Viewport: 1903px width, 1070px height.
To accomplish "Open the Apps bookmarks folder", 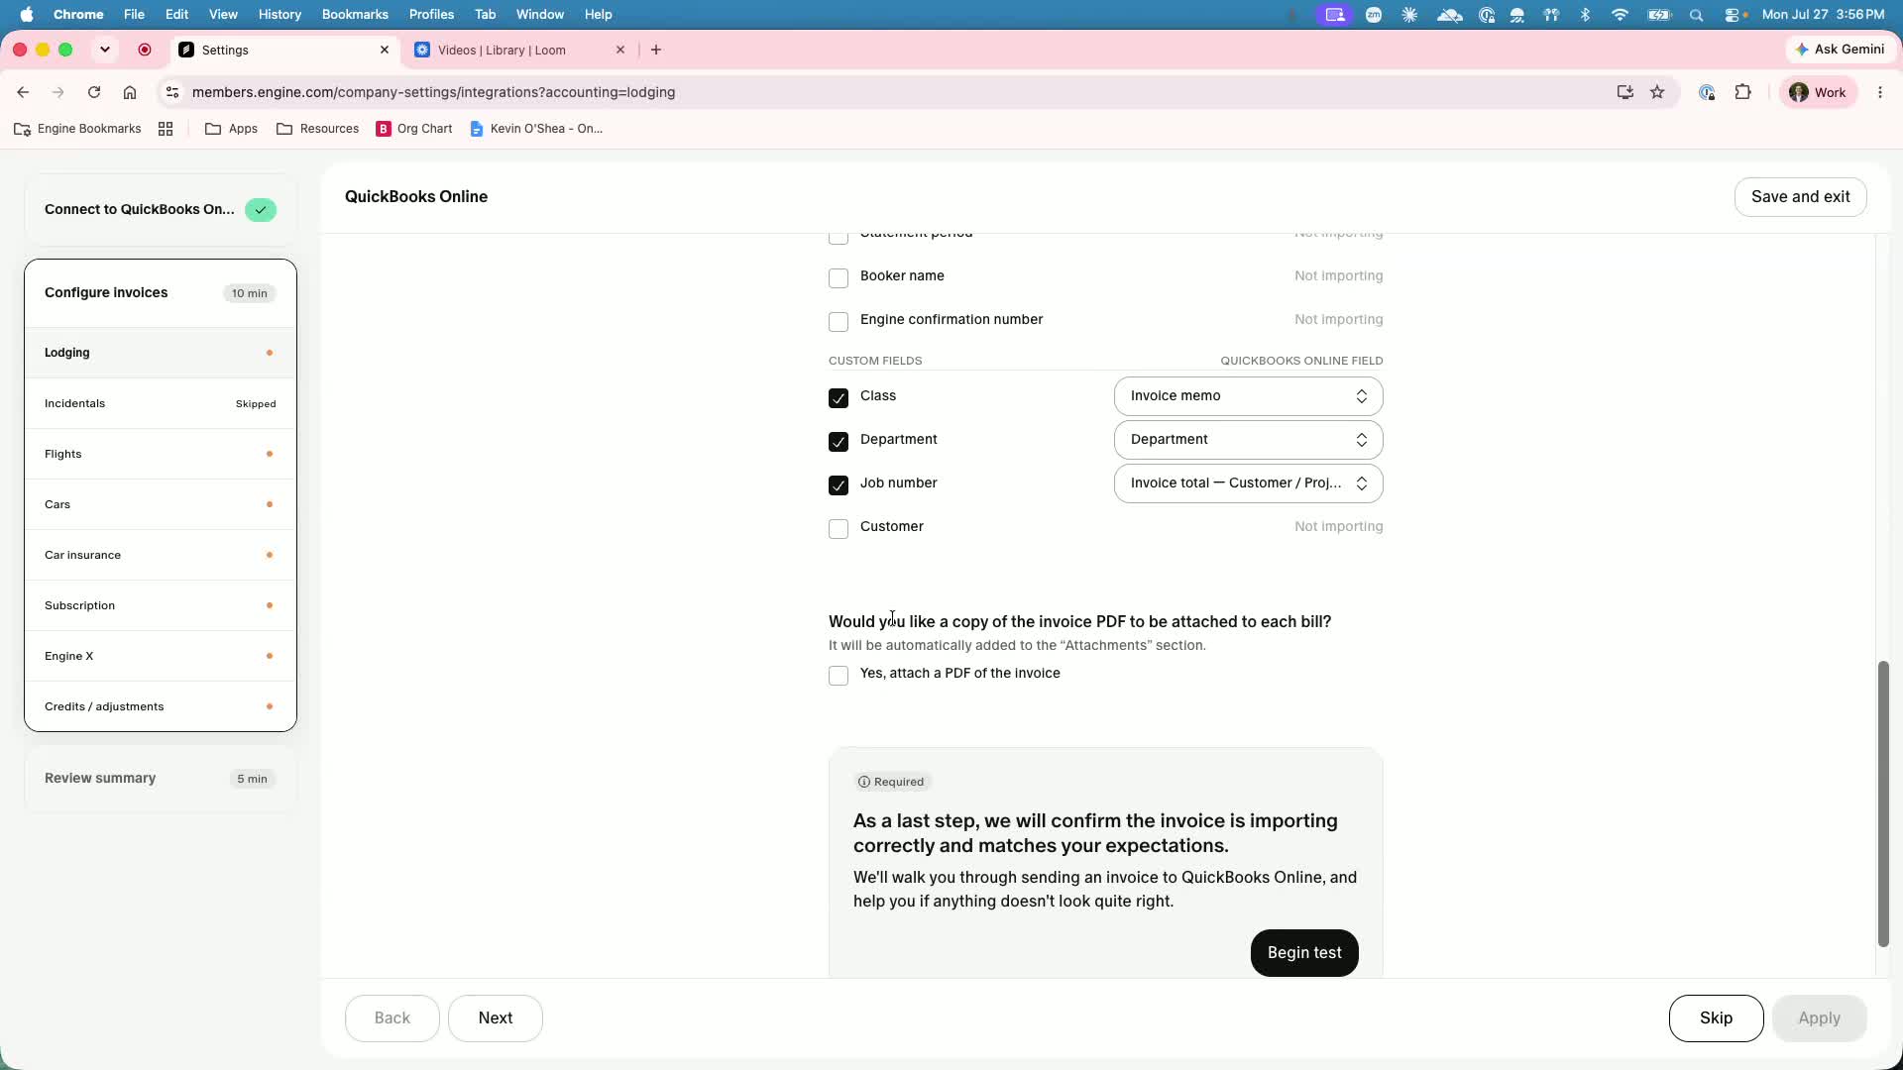I will 231,129.
